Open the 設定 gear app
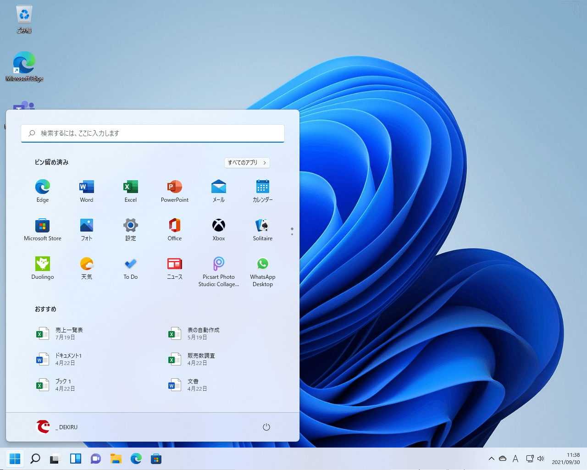This screenshot has width=587, height=470. [131, 229]
